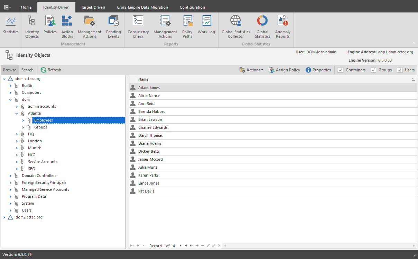Image resolution: width=418 pixels, height=259 pixels.
Task: Uncheck the Containers checkbox
Action: point(341,70)
